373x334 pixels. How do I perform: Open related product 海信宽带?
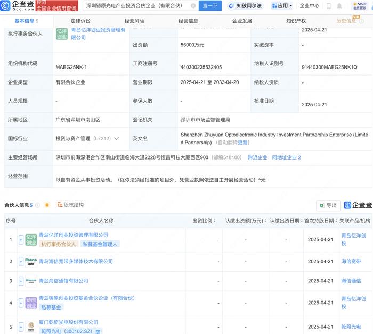tap(351, 261)
